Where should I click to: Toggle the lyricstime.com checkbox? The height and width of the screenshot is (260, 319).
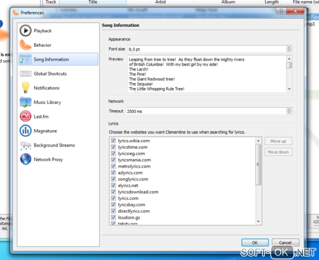click(113, 147)
